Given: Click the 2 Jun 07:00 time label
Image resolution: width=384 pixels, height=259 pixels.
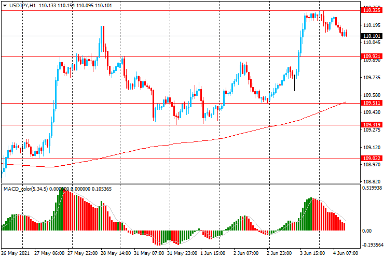Looking at the screenshot, I should tap(245, 253).
